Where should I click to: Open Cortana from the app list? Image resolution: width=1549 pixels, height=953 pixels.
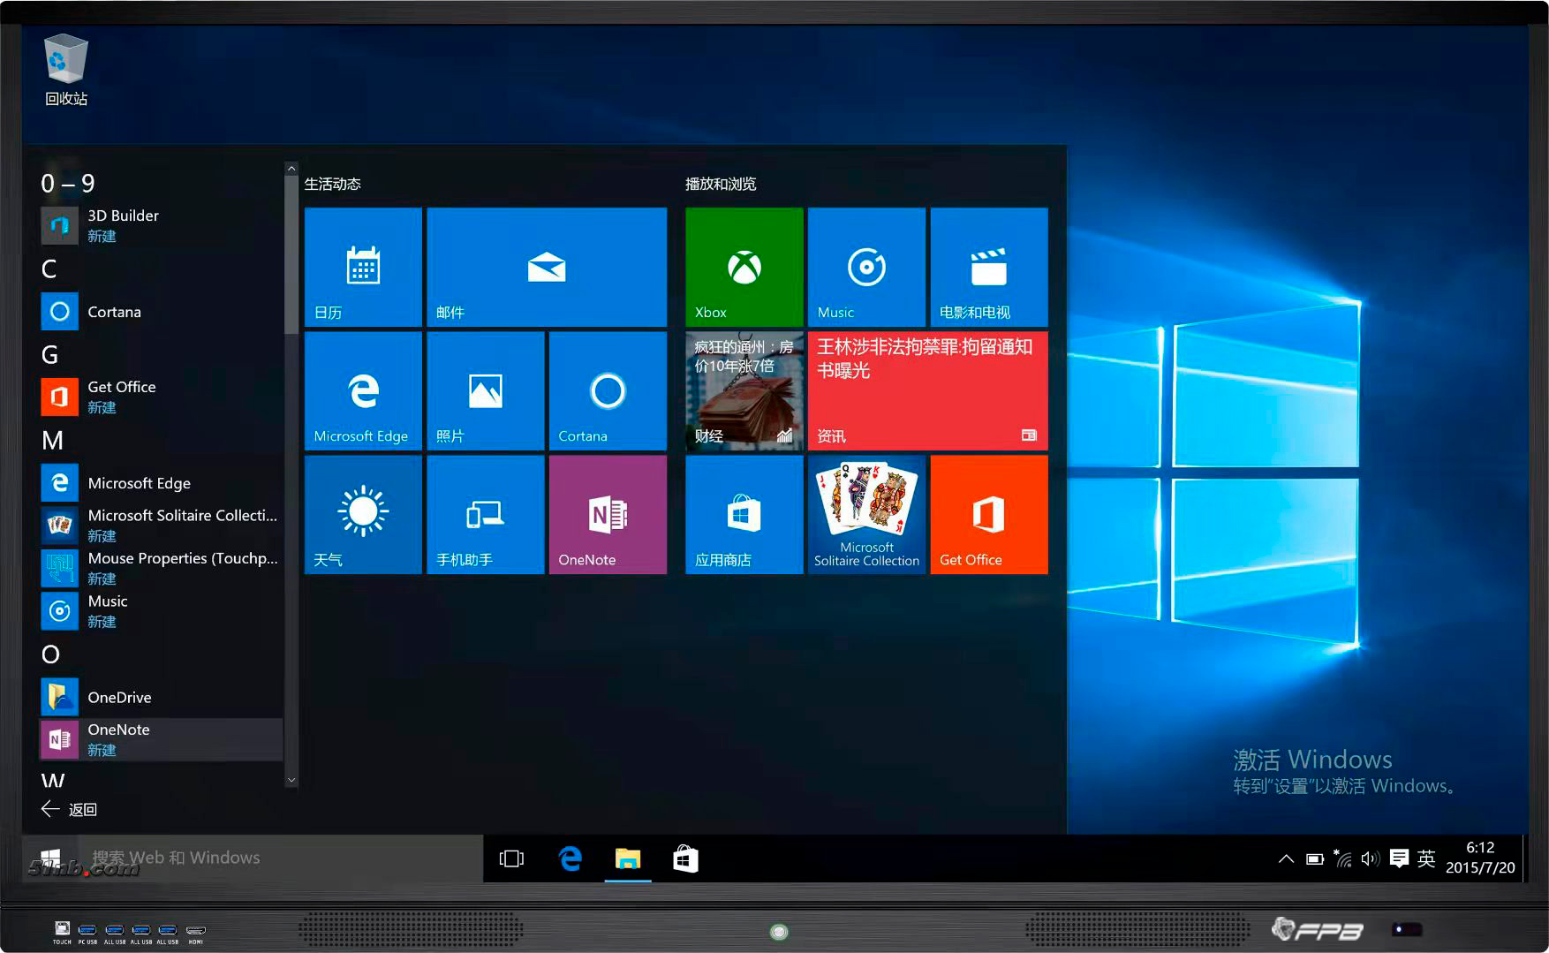click(161, 312)
